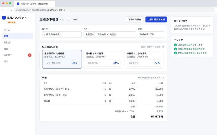The image size is (217, 135).
Task: Click the 金額 column header
Action: [x=161, y=83]
